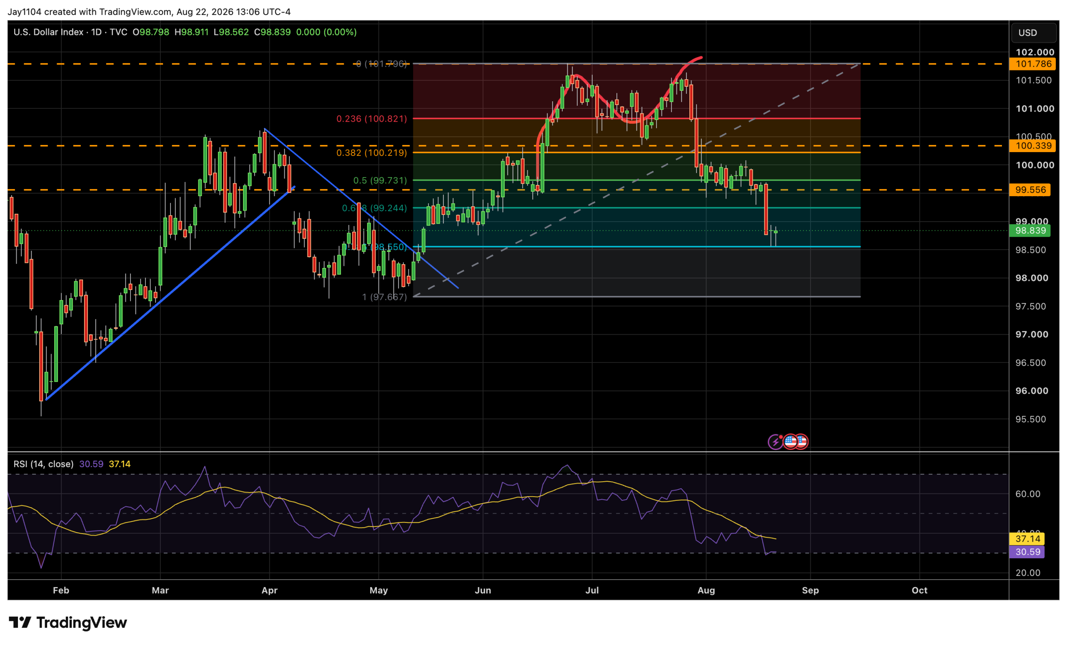Click the TradingView logo
The height and width of the screenshot is (645, 1067).
pos(68,622)
